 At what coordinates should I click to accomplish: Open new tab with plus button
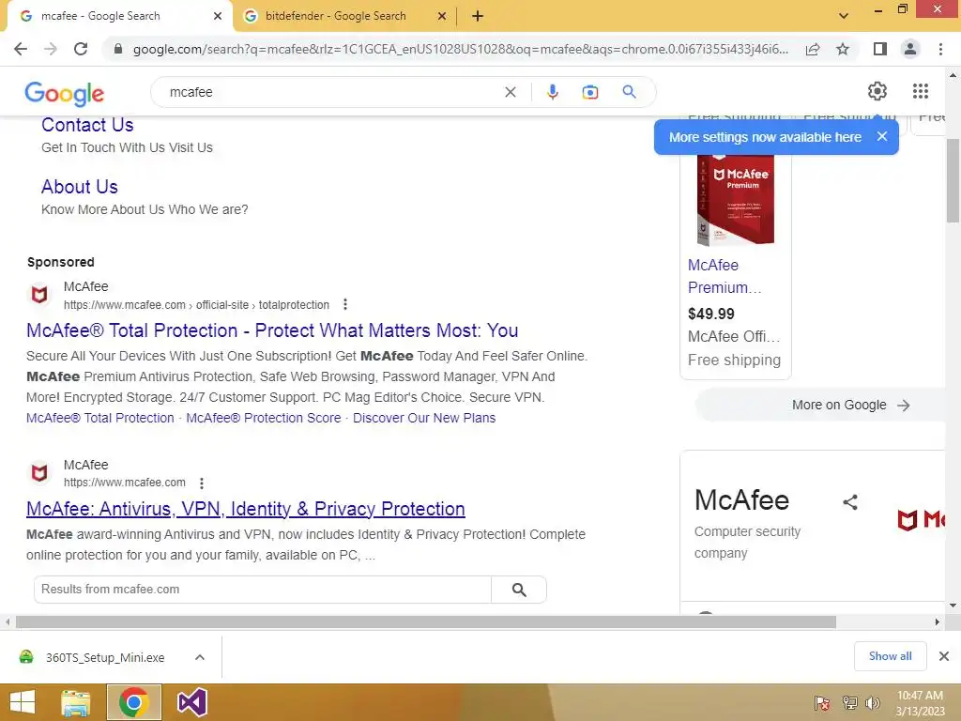coord(478,16)
